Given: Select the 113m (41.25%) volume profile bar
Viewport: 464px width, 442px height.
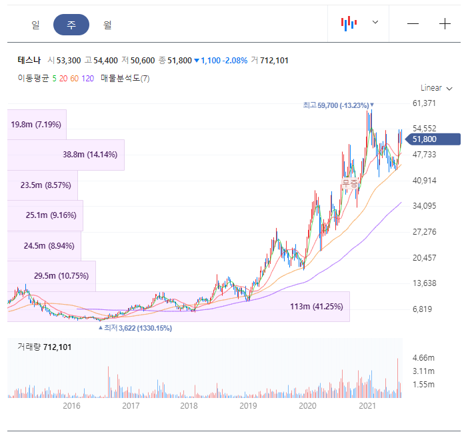Looking at the screenshot, I should click(x=179, y=307).
